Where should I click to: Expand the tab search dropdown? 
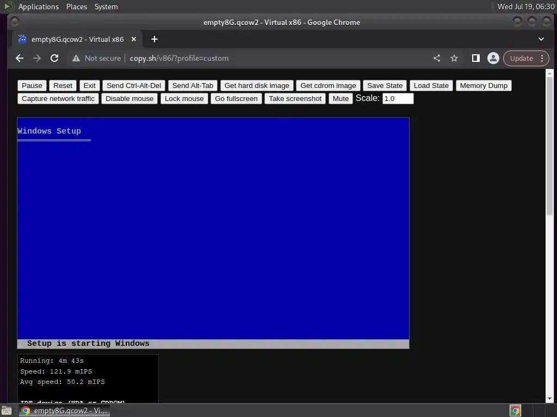point(541,39)
